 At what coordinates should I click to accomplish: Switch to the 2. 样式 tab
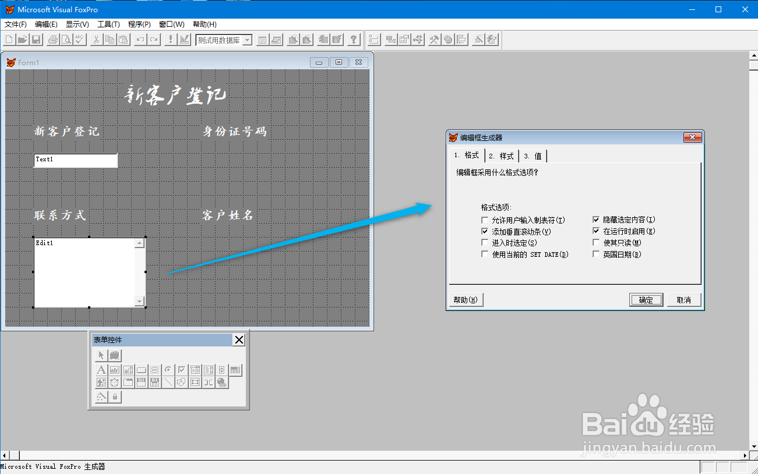click(x=502, y=156)
